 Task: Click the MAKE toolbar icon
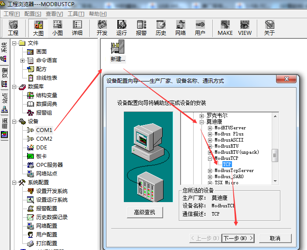[x=225, y=28]
